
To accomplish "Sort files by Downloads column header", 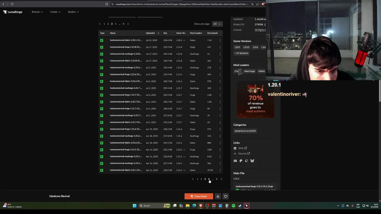I will point(213,33).
